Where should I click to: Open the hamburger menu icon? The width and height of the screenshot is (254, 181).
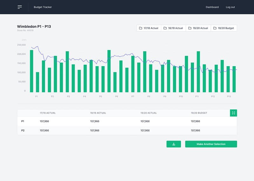coord(20,7)
